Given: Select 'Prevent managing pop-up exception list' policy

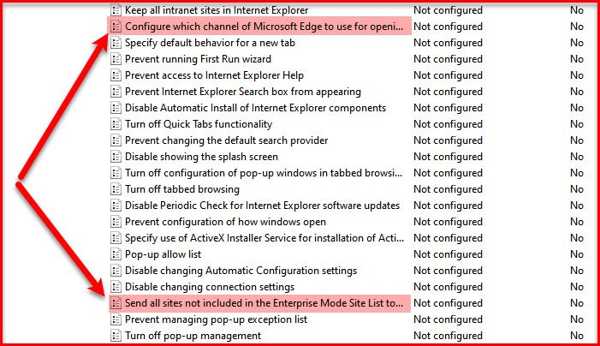Looking at the screenshot, I should tap(216, 319).
